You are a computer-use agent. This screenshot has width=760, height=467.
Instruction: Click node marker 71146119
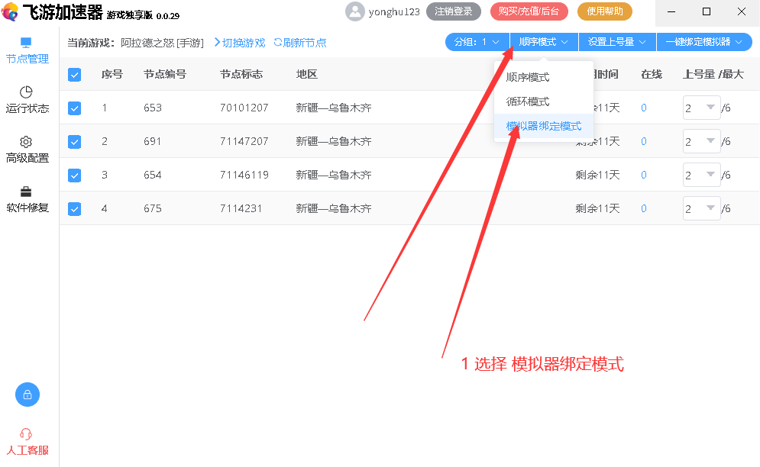pyautogui.click(x=244, y=175)
